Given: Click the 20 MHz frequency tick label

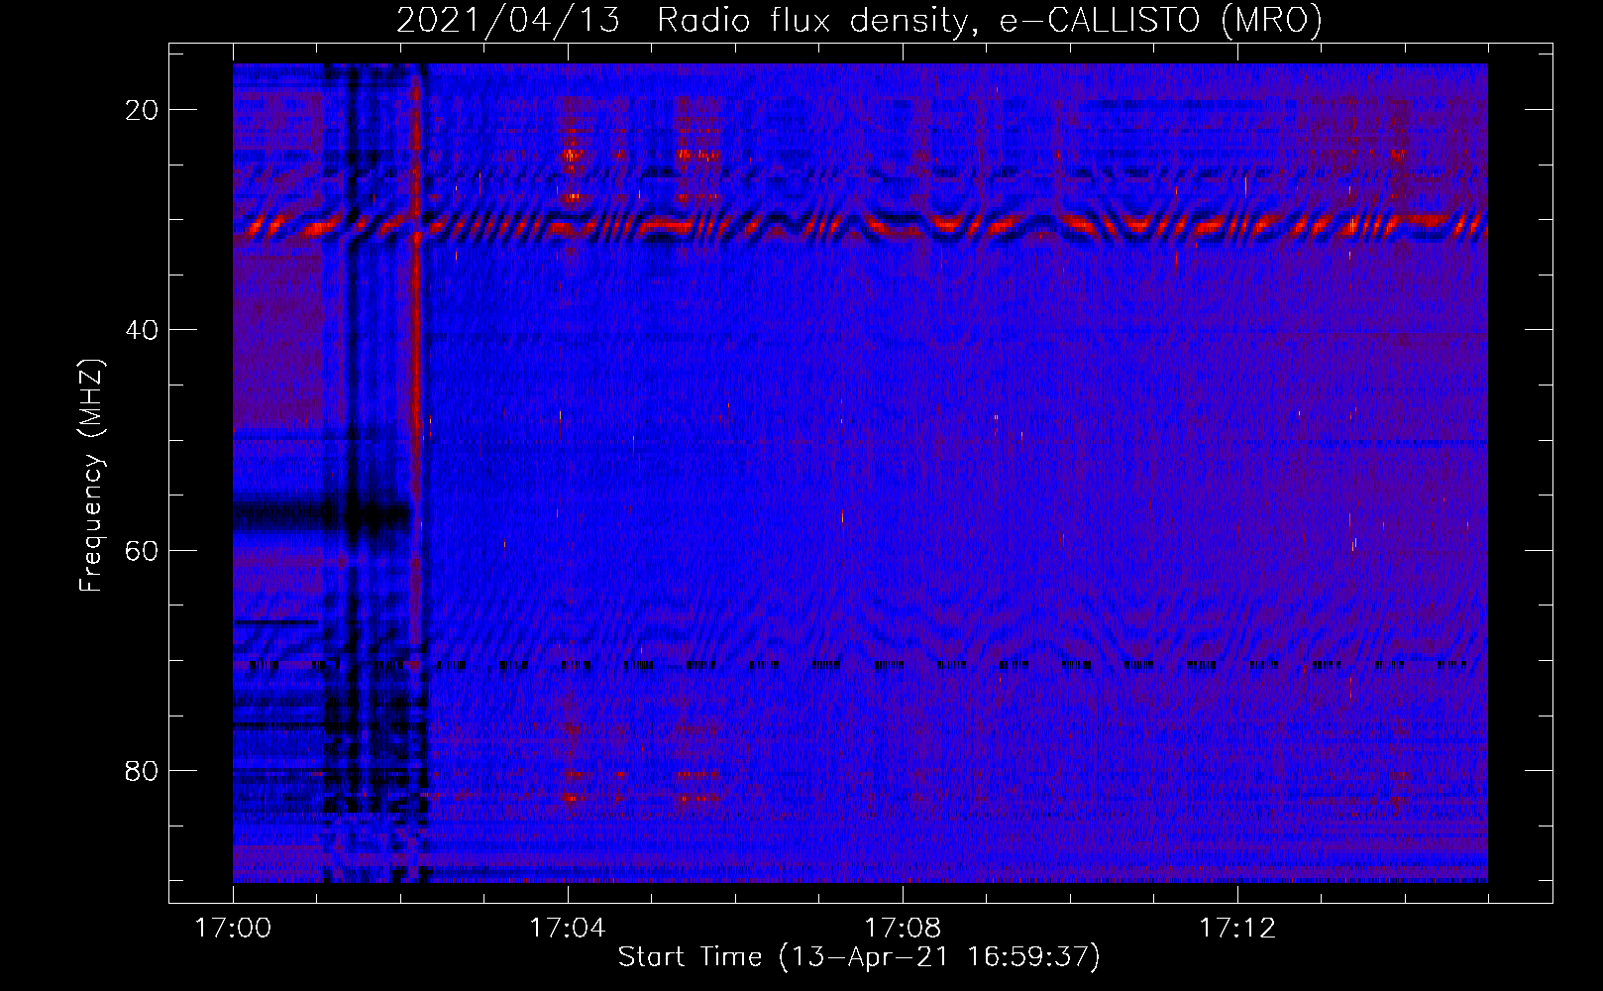Looking at the screenshot, I should pos(142,110).
